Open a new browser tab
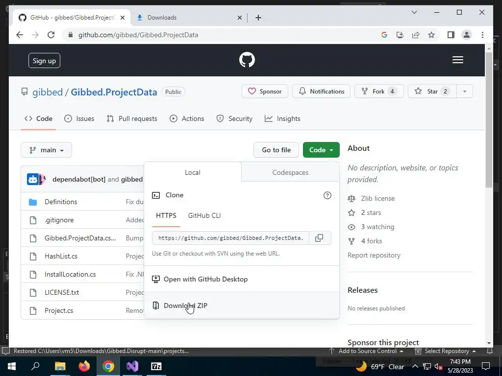Viewport: 502px width, 376px height. [x=258, y=18]
